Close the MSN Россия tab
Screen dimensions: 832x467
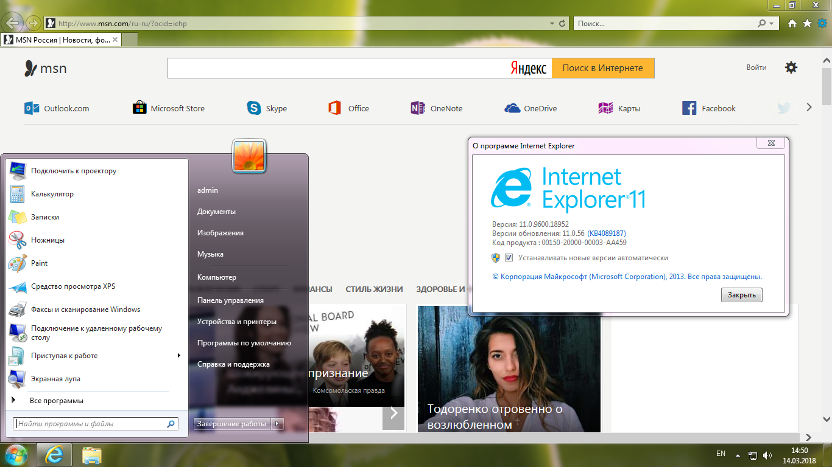point(115,40)
